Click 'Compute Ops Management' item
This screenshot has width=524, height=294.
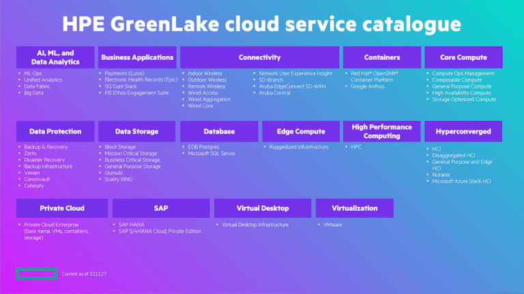(463, 73)
